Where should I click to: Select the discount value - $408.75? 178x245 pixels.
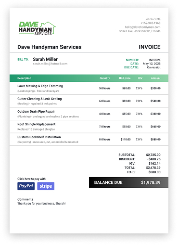click(x=153, y=159)
